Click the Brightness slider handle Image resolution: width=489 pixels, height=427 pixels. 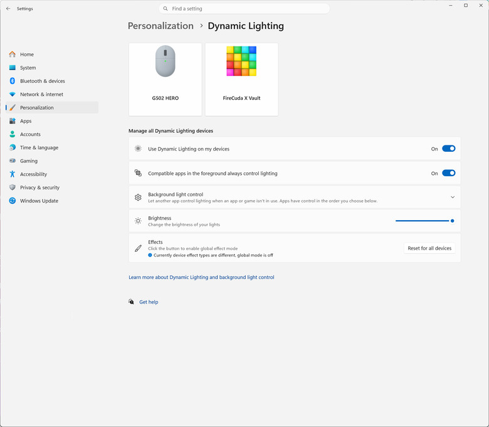[x=452, y=221]
